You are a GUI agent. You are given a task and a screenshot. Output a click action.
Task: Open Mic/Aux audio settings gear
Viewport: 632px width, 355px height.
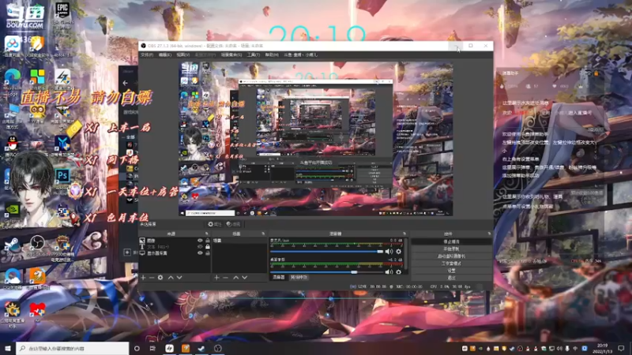pos(399,252)
